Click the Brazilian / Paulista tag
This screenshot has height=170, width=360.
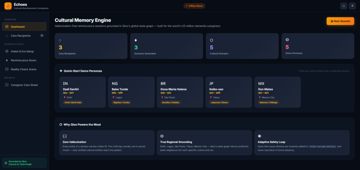pyautogui.click(x=171, y=102)
